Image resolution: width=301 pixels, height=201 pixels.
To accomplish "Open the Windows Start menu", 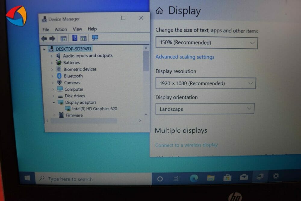I will pos(27,178).
